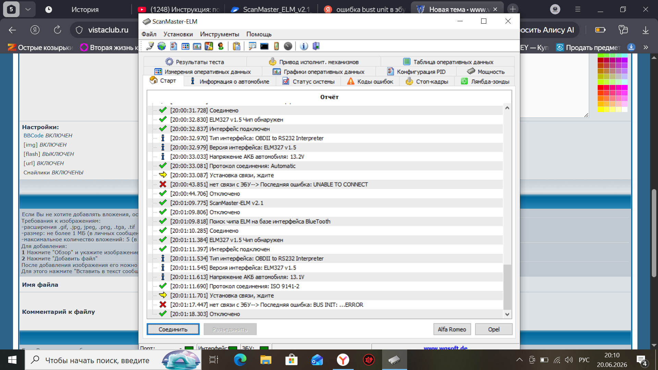Screen dimensions: 658x370
Task: Click the Opel button
Action: (494, 329)
